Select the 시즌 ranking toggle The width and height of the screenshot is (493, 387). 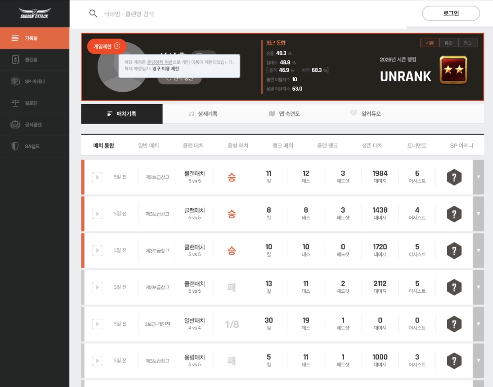pyautogui.click(x=429, y=43)
